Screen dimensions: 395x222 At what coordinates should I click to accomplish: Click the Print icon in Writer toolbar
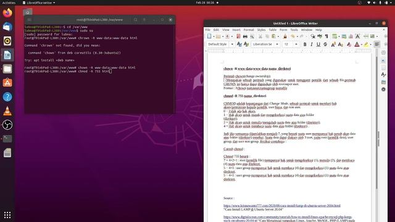[x=245, y=36]
